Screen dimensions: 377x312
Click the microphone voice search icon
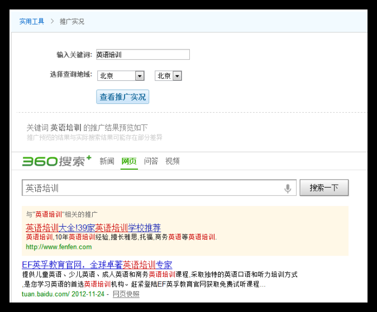point(288,188)
